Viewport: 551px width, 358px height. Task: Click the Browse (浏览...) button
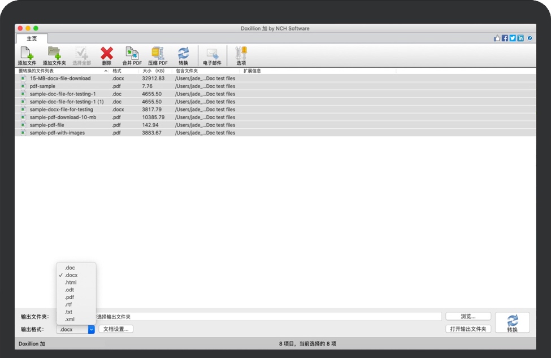[x=468, y=316]
